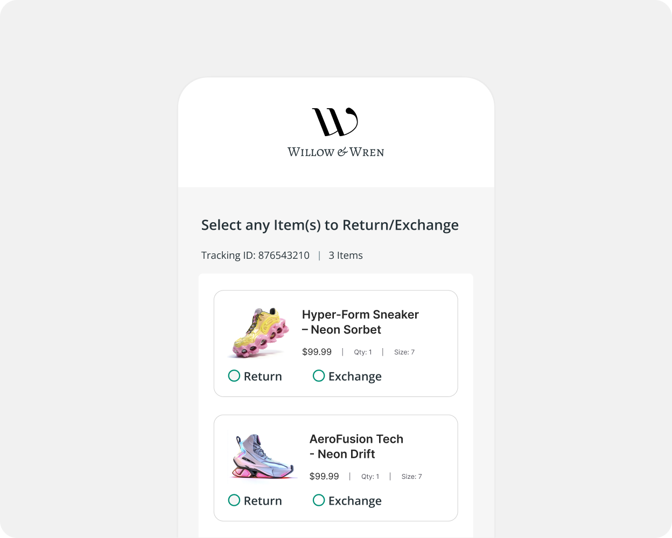Click the Willow & Wren brand name text
This screenshot has height=538, width=672.
pos(335,152)
